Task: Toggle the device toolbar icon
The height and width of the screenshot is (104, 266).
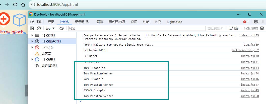Action: click(x=39, y=22)
